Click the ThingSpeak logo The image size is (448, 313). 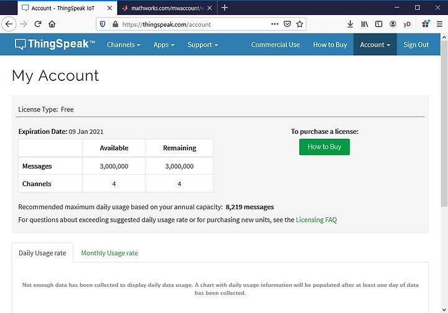coord(55,44)
